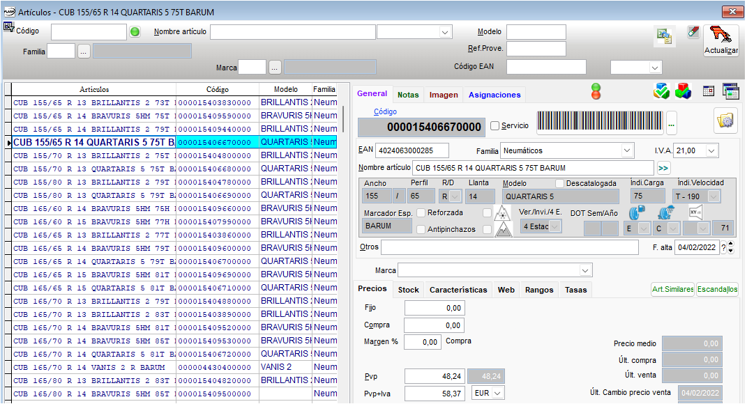Screen dimensions: 747x404
Task: Click the Pvp price input field
Action: [x=434, y=376]
